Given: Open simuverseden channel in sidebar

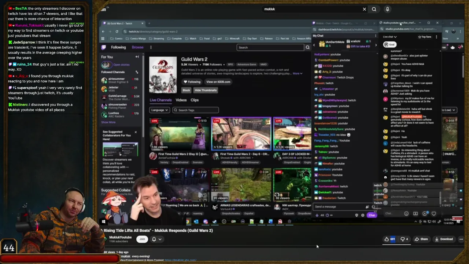Looking at the screenshot, I should coord(121,106).
